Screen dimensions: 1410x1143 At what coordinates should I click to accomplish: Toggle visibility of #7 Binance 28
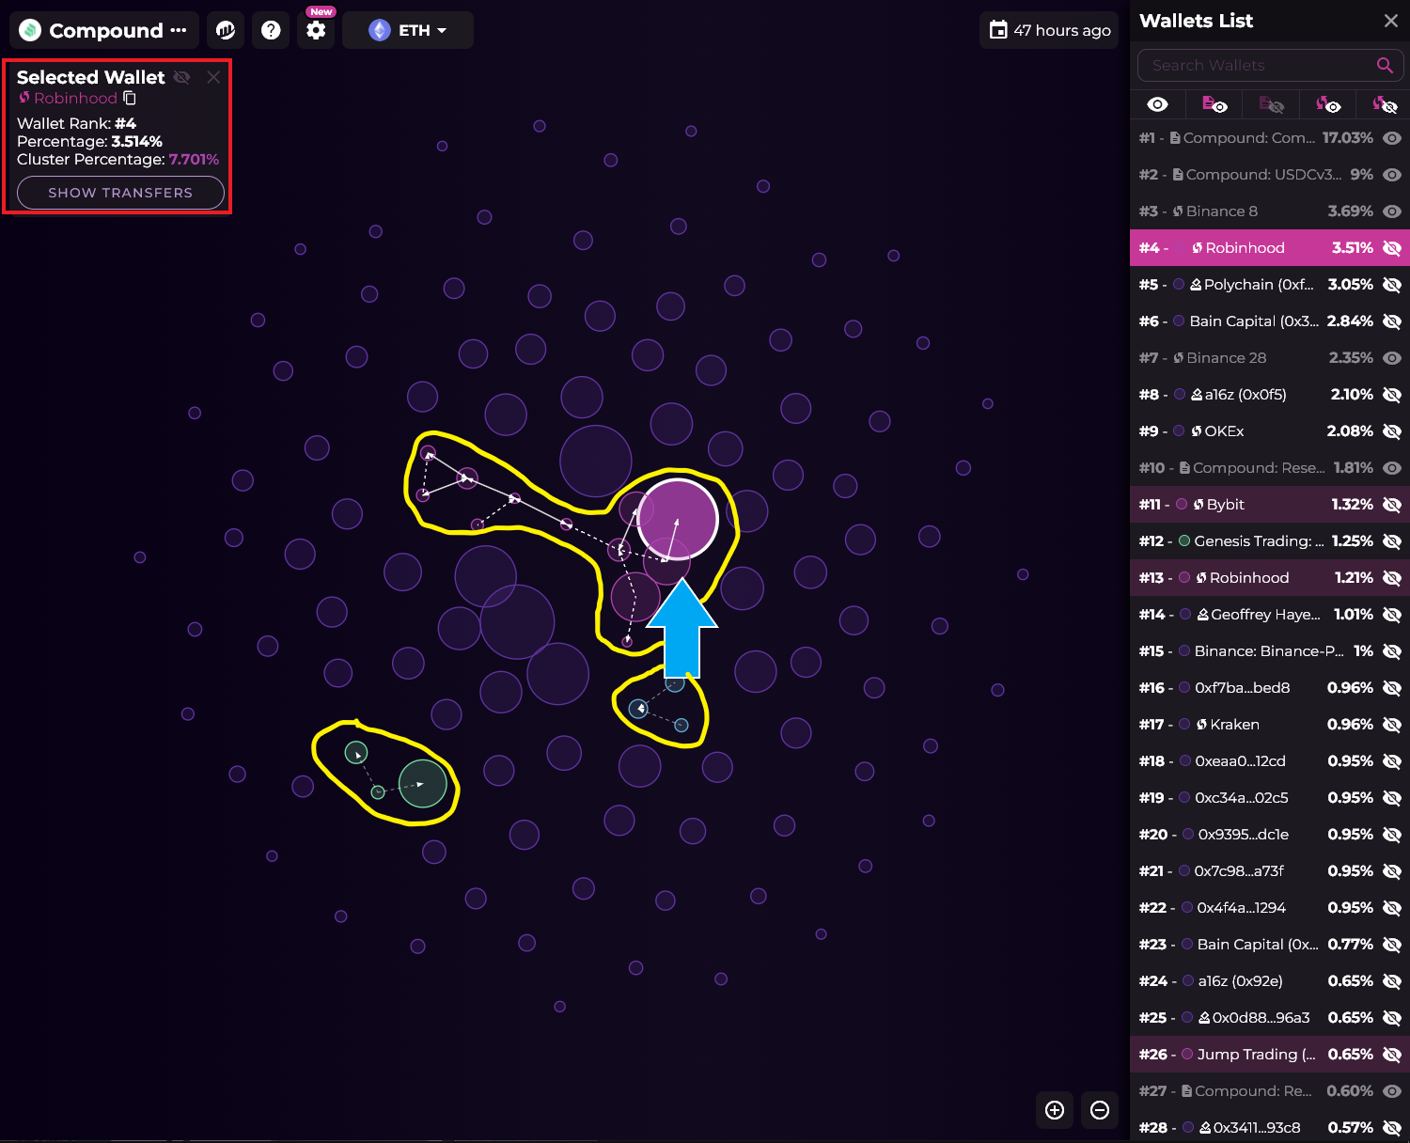point(1392,358)
